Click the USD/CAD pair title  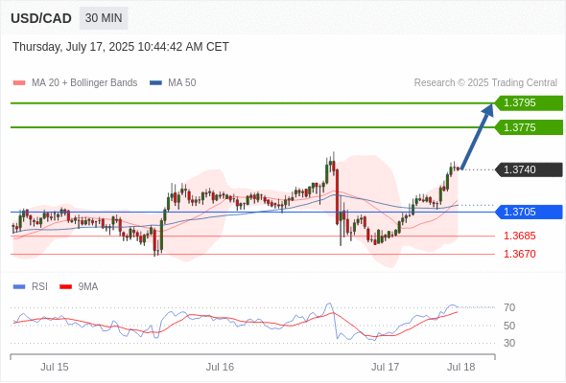coord(41,18)
